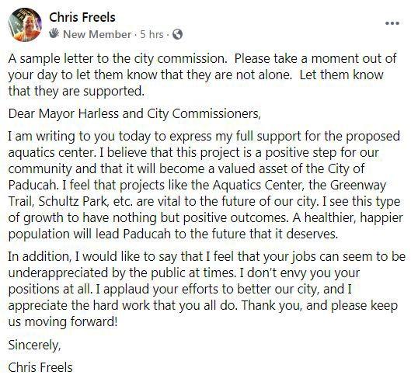Open Chris Freels' profile picture

[x=25, y=25]
